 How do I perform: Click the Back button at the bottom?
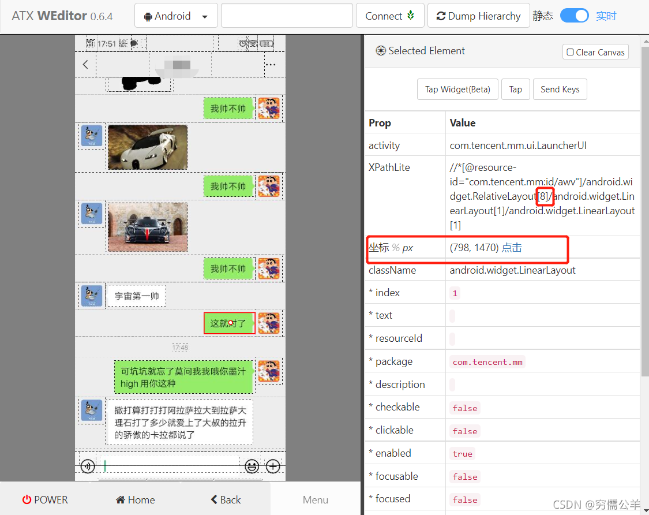pos(226,499)
